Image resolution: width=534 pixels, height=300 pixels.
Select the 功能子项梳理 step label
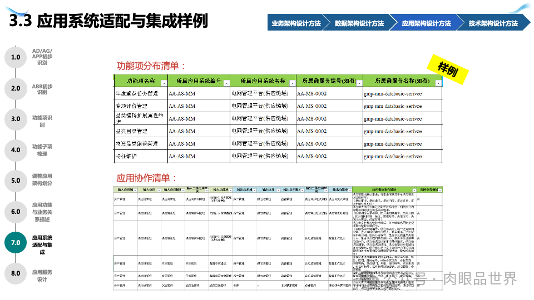tap(42, 150)
